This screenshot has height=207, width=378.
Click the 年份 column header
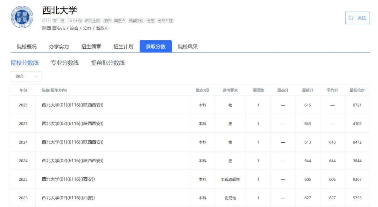coord(23,90)
